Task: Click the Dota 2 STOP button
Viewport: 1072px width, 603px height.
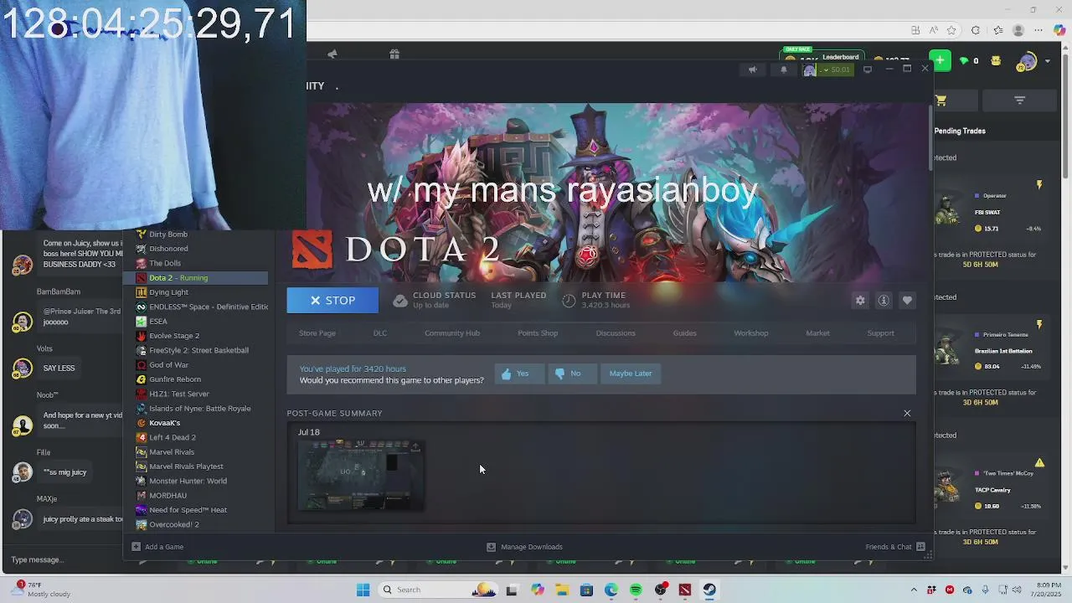Action: click(332, 301)
